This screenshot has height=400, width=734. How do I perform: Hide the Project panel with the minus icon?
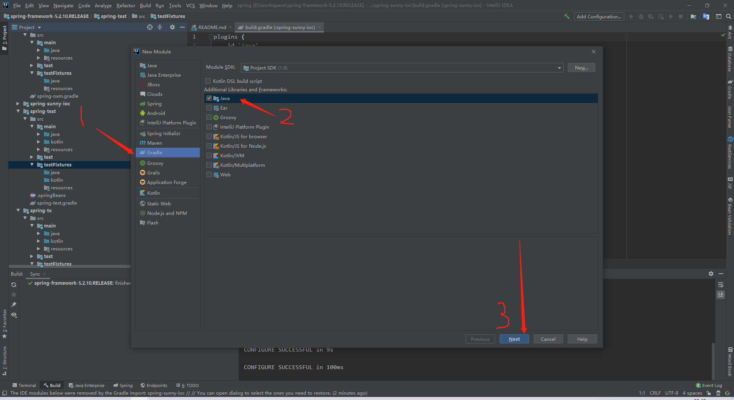pyautogui.click(x=182, y=27)
